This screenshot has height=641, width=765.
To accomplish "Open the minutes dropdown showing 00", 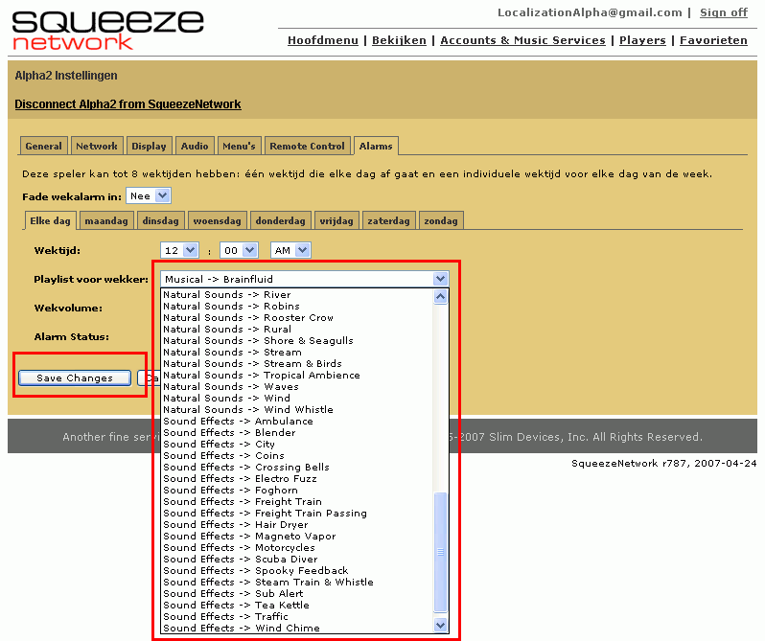I will click(238, 250).
